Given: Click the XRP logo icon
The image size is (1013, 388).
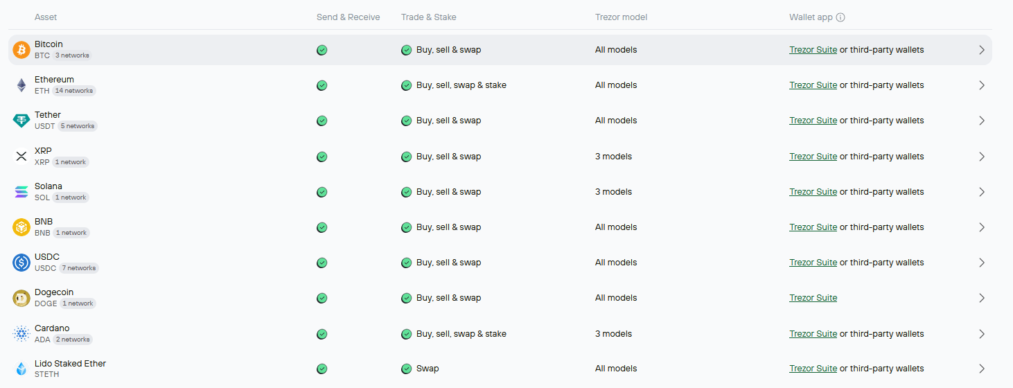Looking at the screenshot, I should (x=21, y=157).
